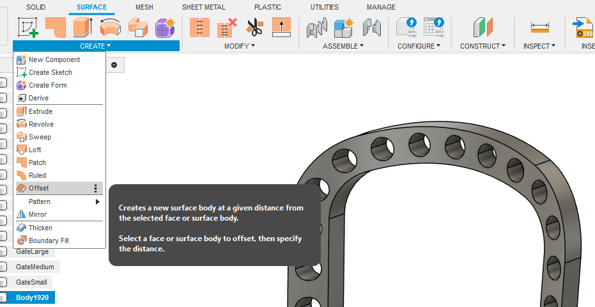The height and width of the screenshot is (307, 595).
Task: Select the Patch surface tool in the toolbar
Action: click(56, 27)
